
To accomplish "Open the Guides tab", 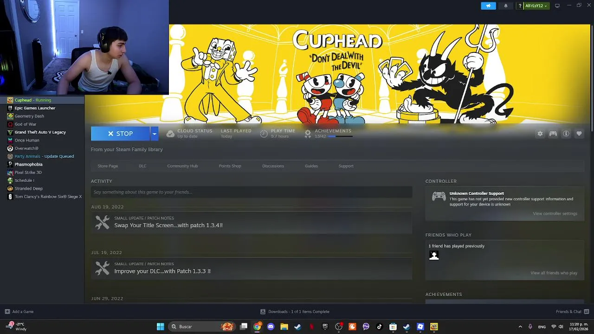I will pyautogui.click(x=311, y=166).
